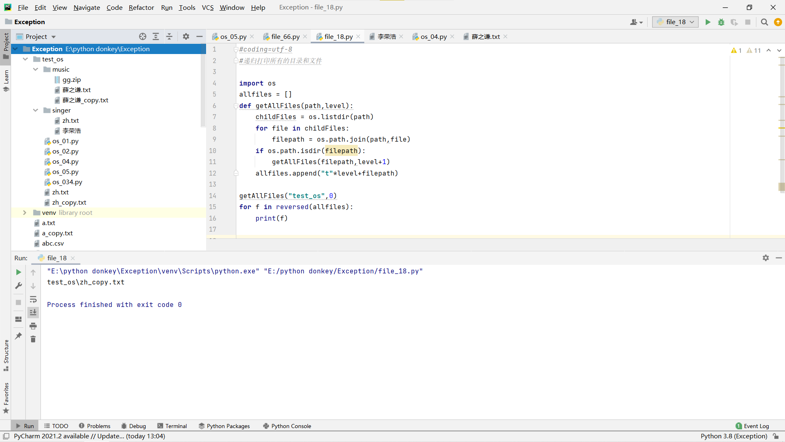Viewport: 785px width, 442px height.
Task: Open the Event Log
Action: (752, 426)
